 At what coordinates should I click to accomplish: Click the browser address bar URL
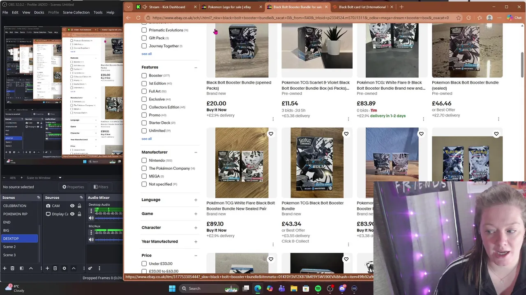pos(300,18)
